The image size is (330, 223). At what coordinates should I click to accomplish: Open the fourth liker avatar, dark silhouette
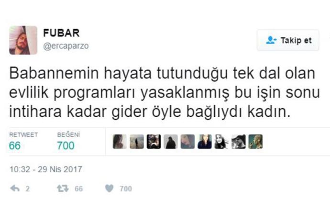[x=171, y=142]
